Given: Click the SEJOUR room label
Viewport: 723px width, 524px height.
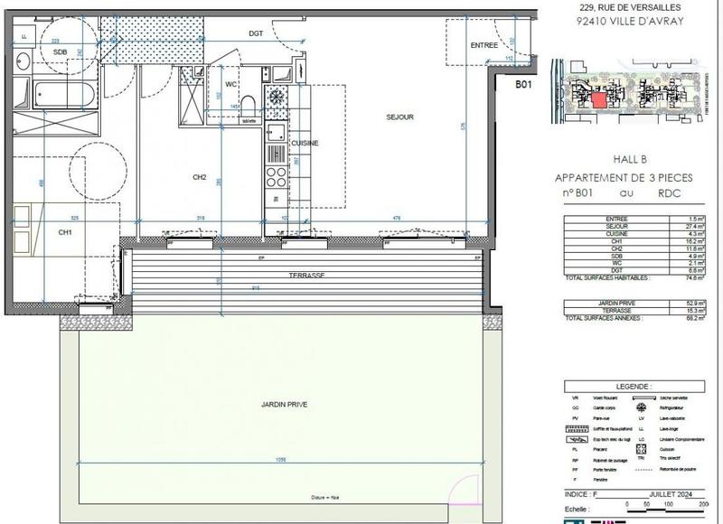Looking at the screenshot, I should pos(399,117).
